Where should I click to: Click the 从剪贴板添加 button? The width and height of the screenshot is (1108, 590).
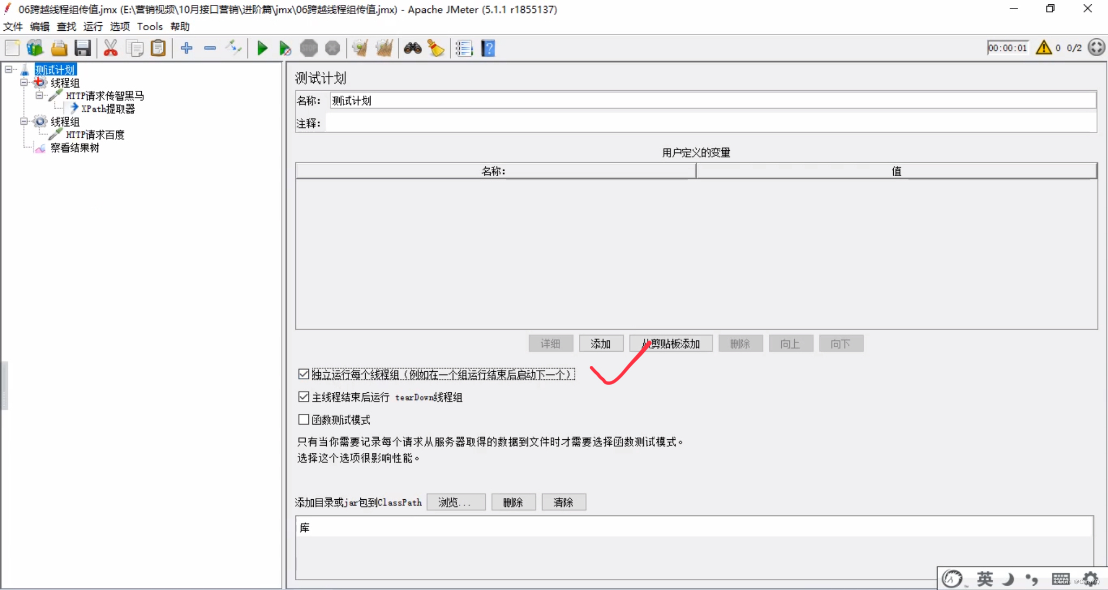(x=671, y=344)
